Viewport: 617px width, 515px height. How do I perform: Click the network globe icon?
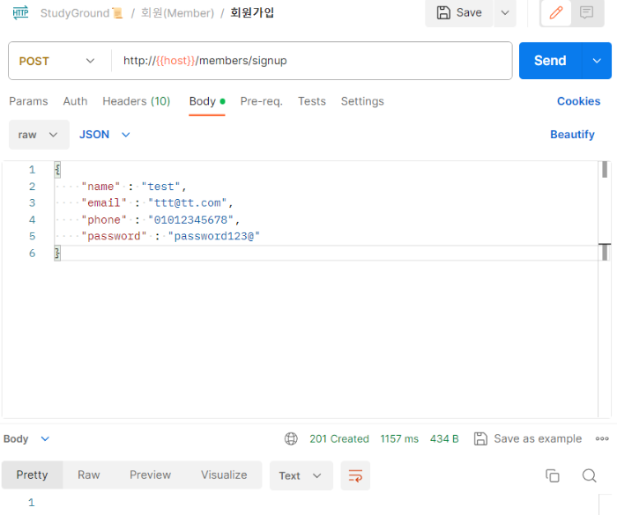[x=291, y=438]
